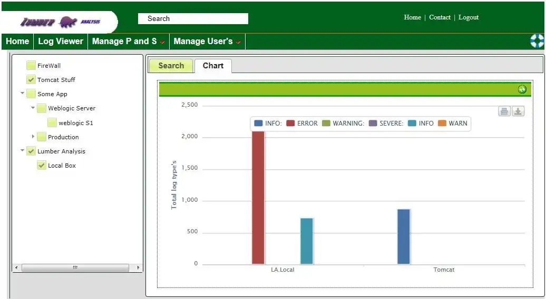This screenshot has width=546, height=299.
Task: Toggle the FireWall checkbox
Action: [31, 65]
